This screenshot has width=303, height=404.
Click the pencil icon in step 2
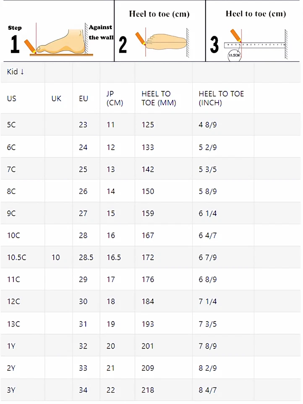pos(140,38)
